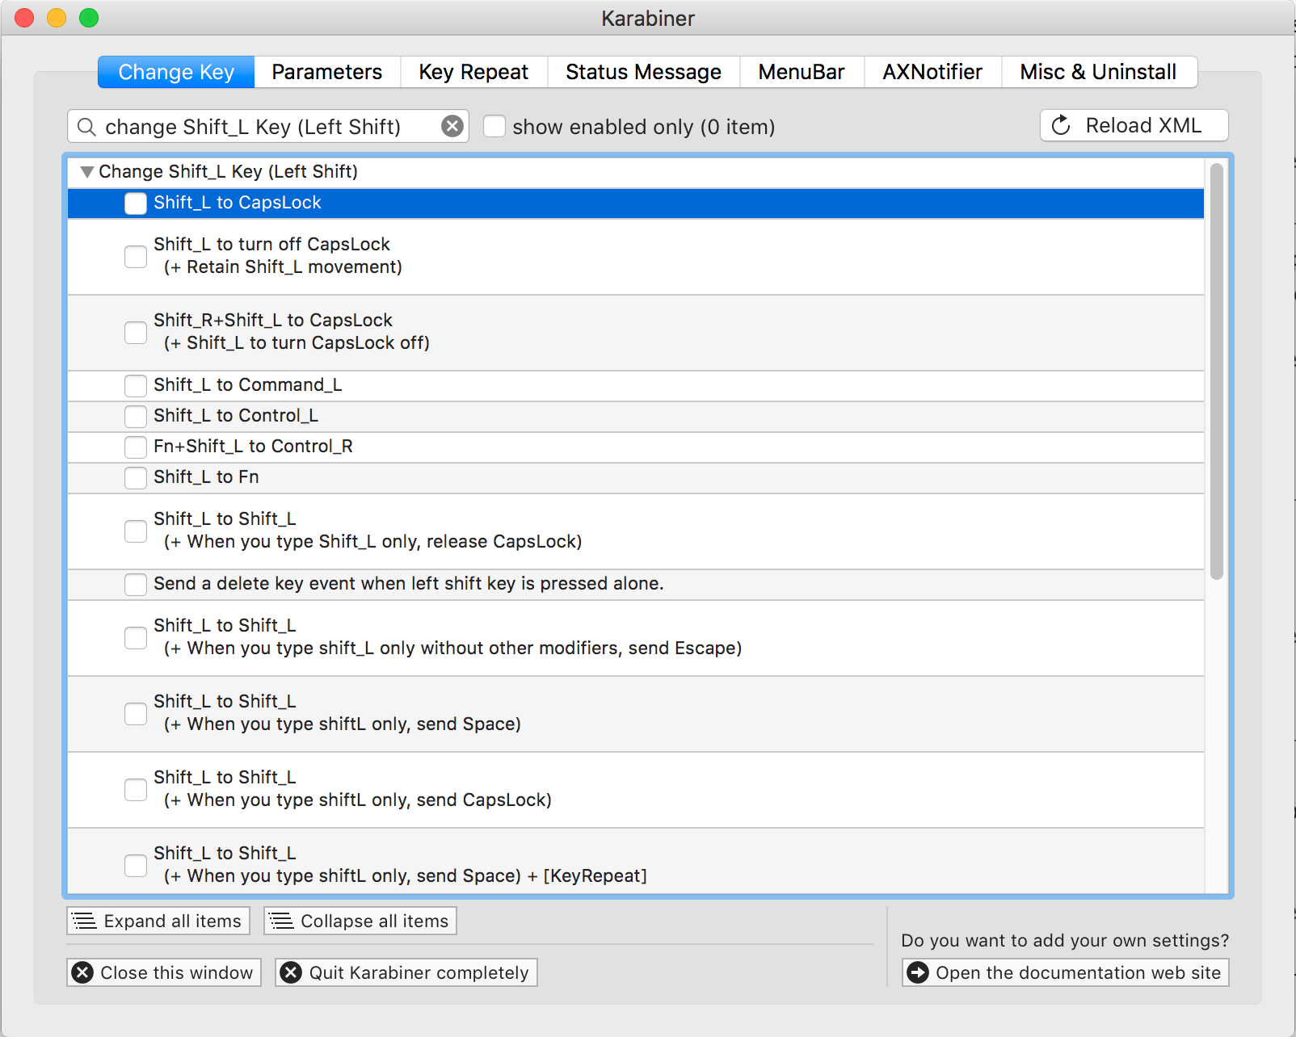The width and height of the screenshot is (1296, 1037).
Task: Clear the search field with the X icon
Action: (x=452, y=126)
